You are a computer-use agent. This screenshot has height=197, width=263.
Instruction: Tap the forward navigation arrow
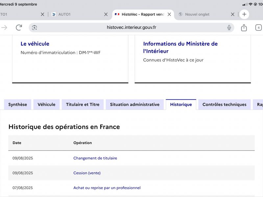[x=4, y=28]
